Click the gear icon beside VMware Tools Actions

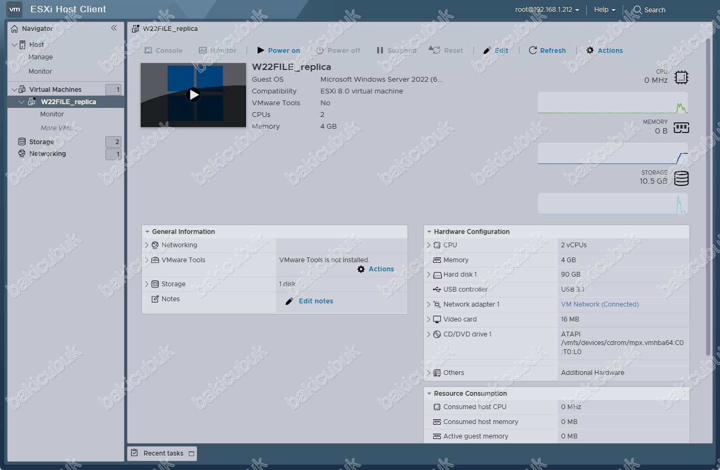(x=361, y=269)
